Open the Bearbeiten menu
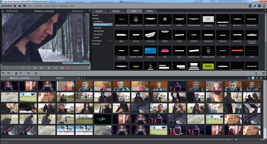The height and width of the screenshot is (144, 267). [39, 6]
